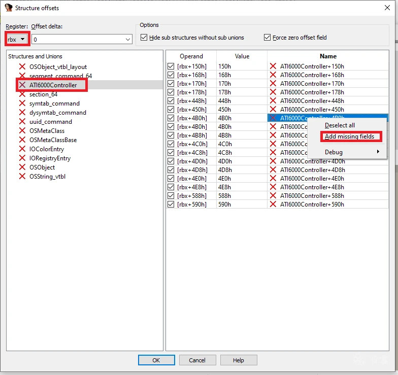This screenshot has height=375, width=398.
Task: Click the red X icon beside OSObject_vtbl_layout
Action: (22, 67)
